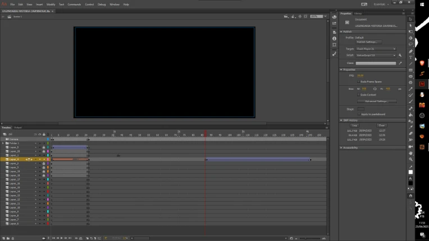Enable Scale Frame Spans checkbox
429x241 pixels.
(358, 81)
